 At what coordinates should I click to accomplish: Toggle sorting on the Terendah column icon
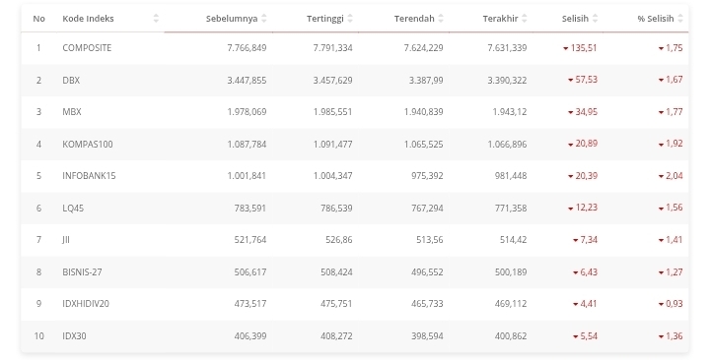(x=441, y=19)
